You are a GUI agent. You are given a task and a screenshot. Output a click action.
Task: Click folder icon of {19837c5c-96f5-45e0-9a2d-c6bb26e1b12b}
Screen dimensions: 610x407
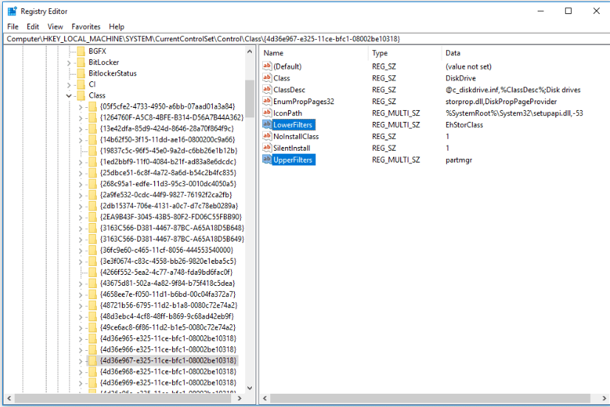(x=92, y=151)
